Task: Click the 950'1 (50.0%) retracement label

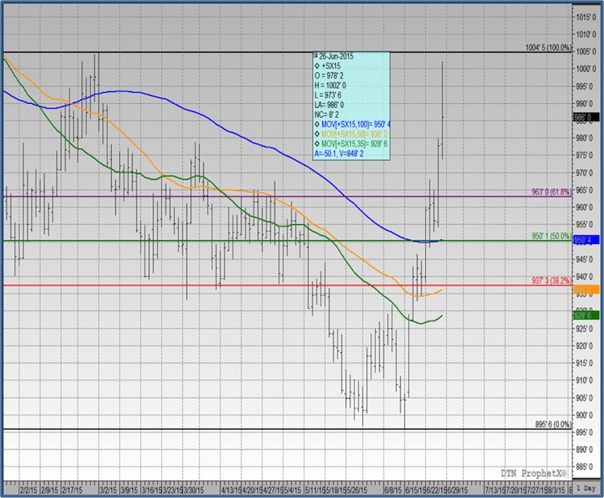Action: click(x=551, y=236)
